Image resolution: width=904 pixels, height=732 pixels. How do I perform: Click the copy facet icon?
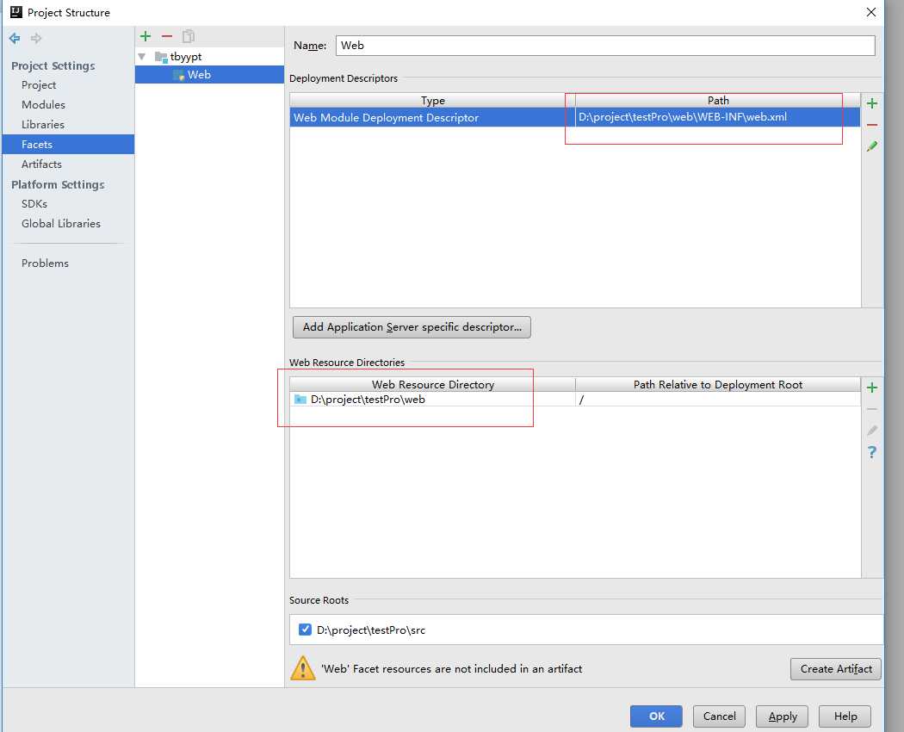189,36
